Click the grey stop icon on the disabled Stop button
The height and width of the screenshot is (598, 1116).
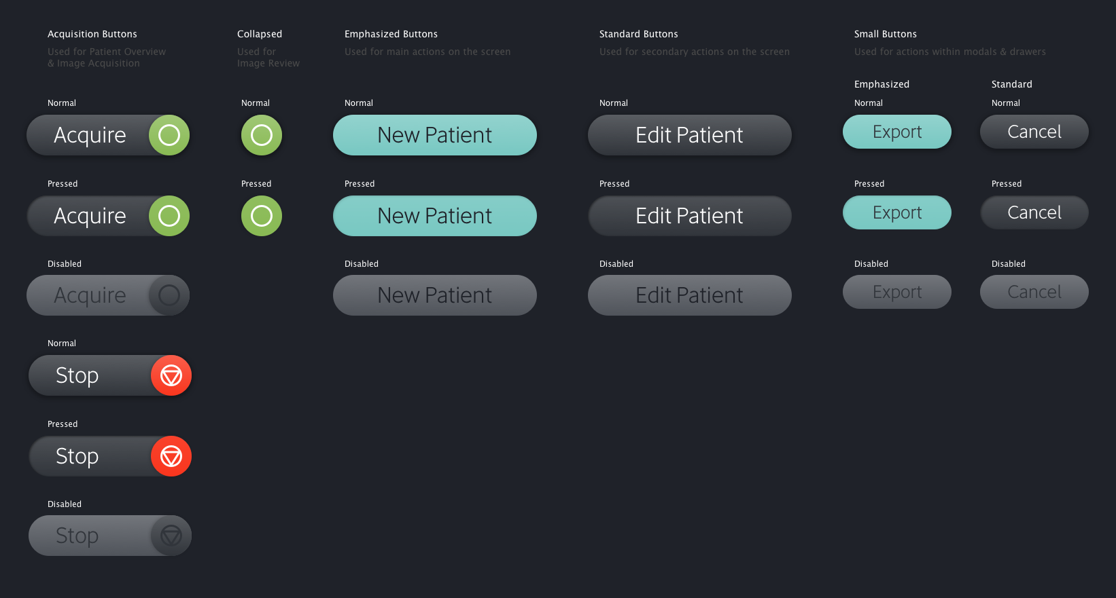point(171,536)
